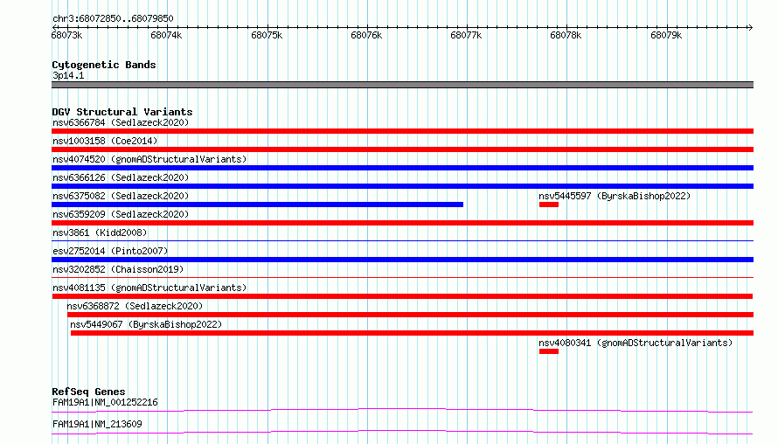Image resolution: width=778 pixels, height=444 pixels.
Task: Click the nsv5449067 (ByrskaBishop2022) label
Action: coord(146,324)
